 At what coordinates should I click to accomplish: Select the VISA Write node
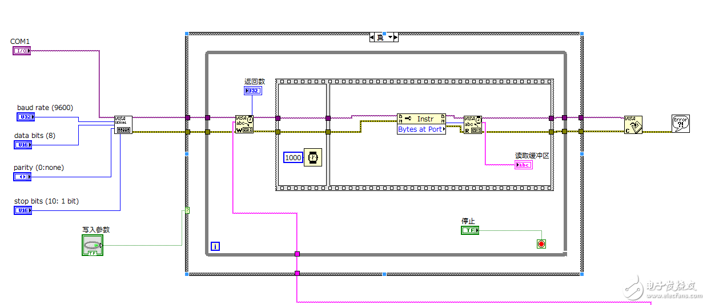click(x=244, y=125)
